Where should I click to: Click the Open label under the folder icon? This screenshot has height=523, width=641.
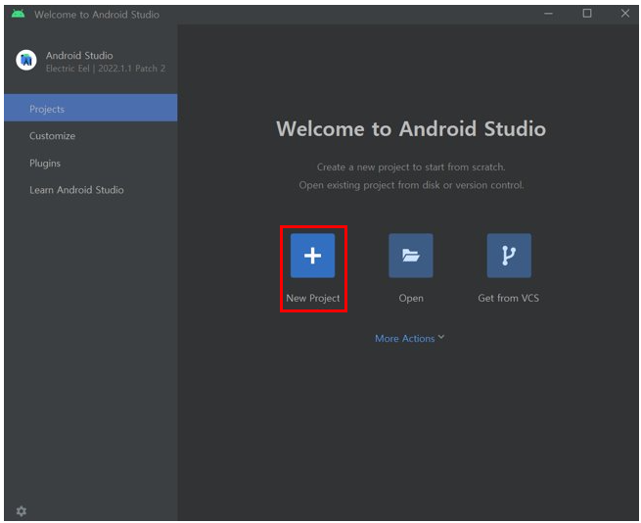point(411,298)
